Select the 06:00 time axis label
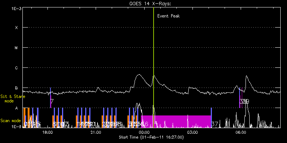The image size is (287, 143). click(241, 132)
